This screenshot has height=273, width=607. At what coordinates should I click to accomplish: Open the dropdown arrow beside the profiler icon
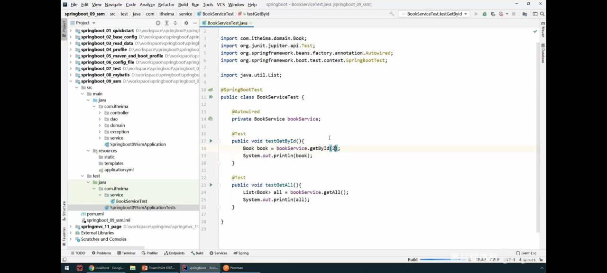pos(506,14)
